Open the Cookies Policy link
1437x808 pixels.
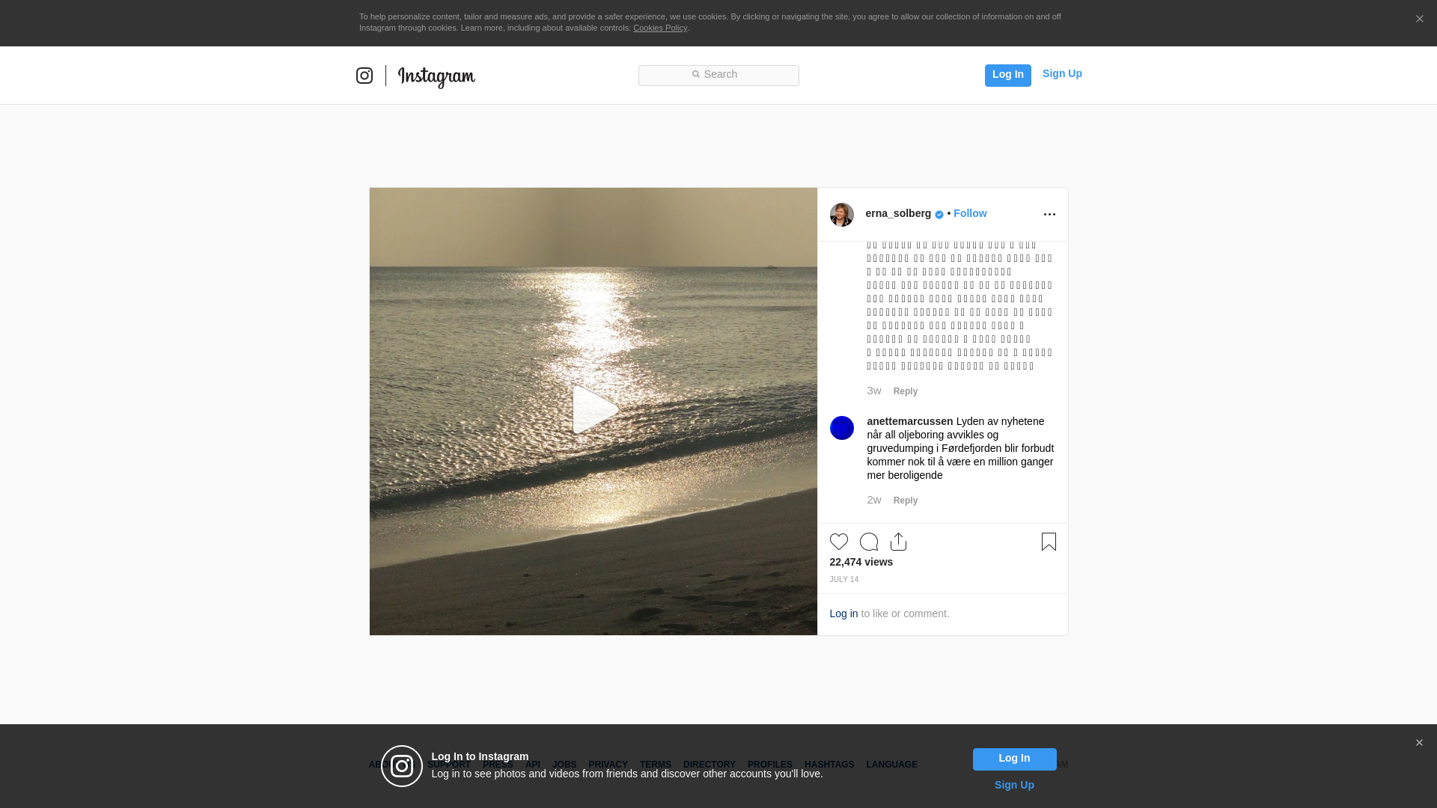pyautogui.click(x=659, y=28)
